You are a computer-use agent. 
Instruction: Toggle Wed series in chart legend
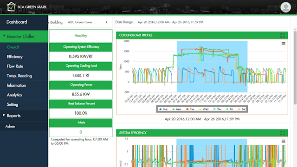203,109
